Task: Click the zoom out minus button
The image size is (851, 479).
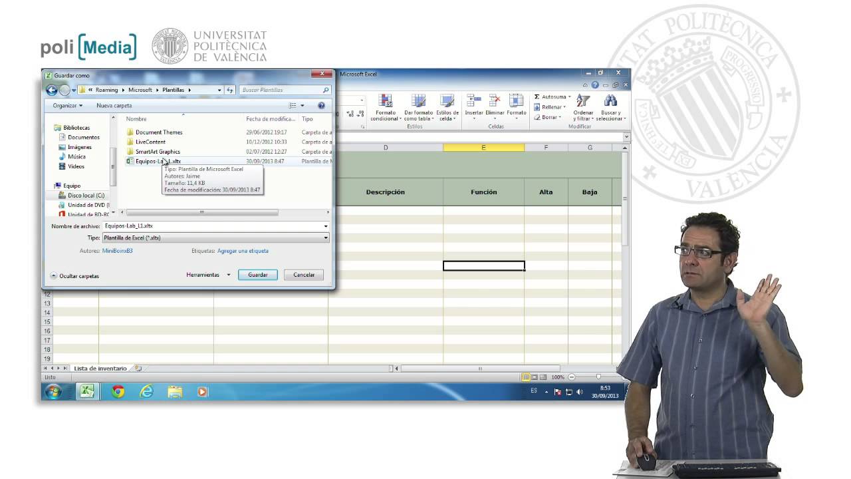Action: 571,377
